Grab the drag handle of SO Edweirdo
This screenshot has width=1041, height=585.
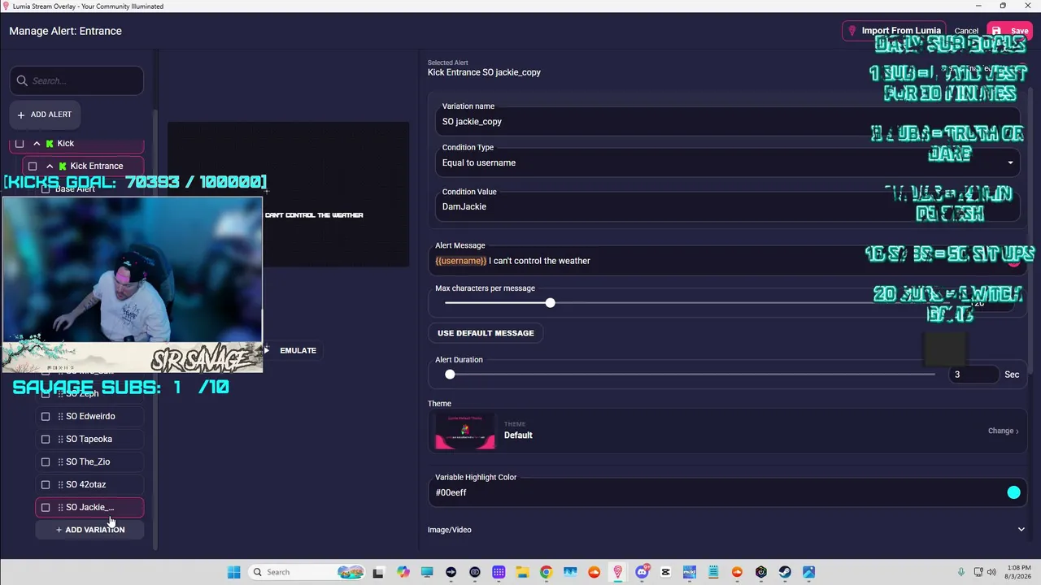pyautogui.click(x=60, y=416)
